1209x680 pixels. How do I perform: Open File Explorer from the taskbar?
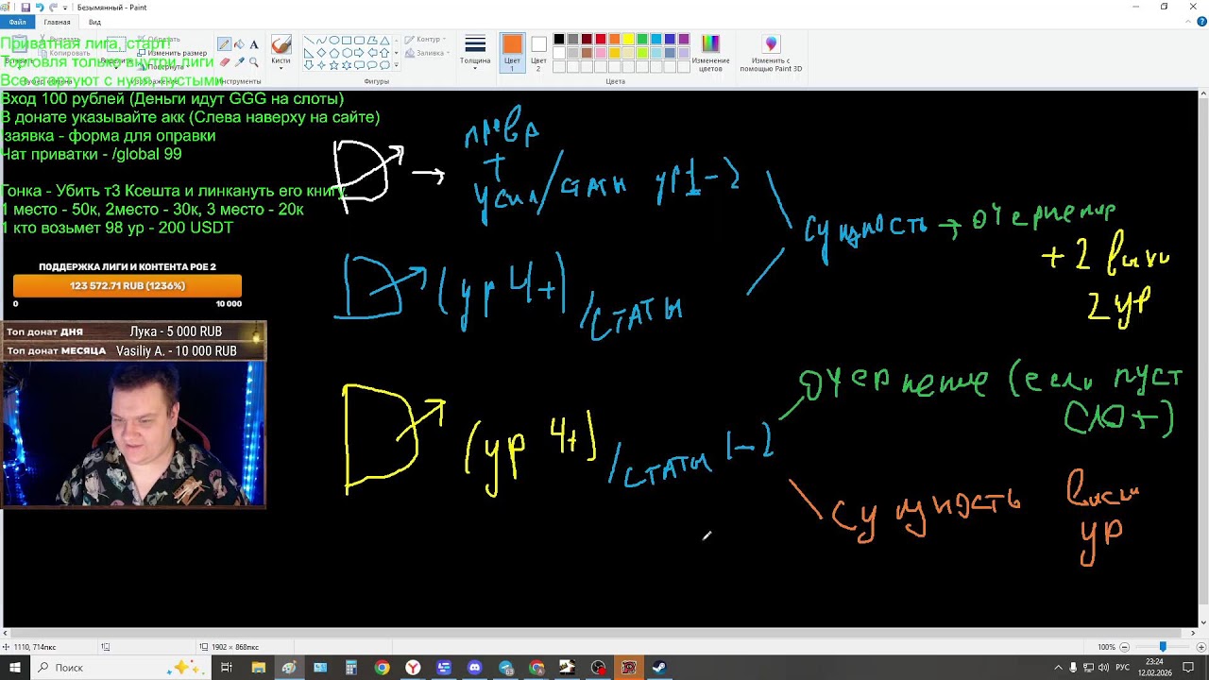click(x=258, y=668)
